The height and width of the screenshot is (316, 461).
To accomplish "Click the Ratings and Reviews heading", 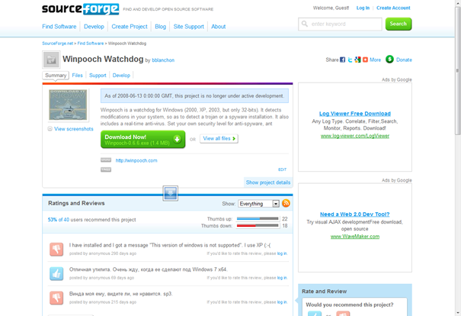I will (x=76, y=203).
